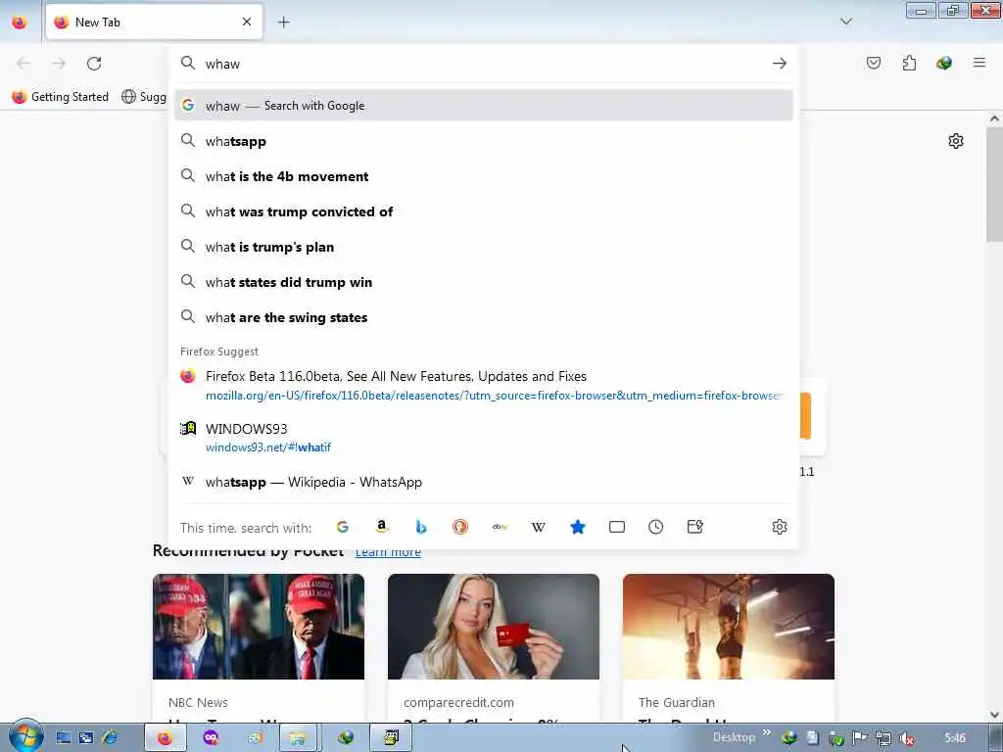Expand the Desktop toolbar chevron in taskbar

click(x=767, y=732)
